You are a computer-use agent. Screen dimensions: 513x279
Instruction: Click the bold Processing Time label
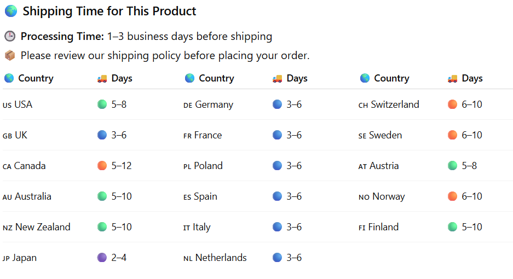(x=62, y=37)
